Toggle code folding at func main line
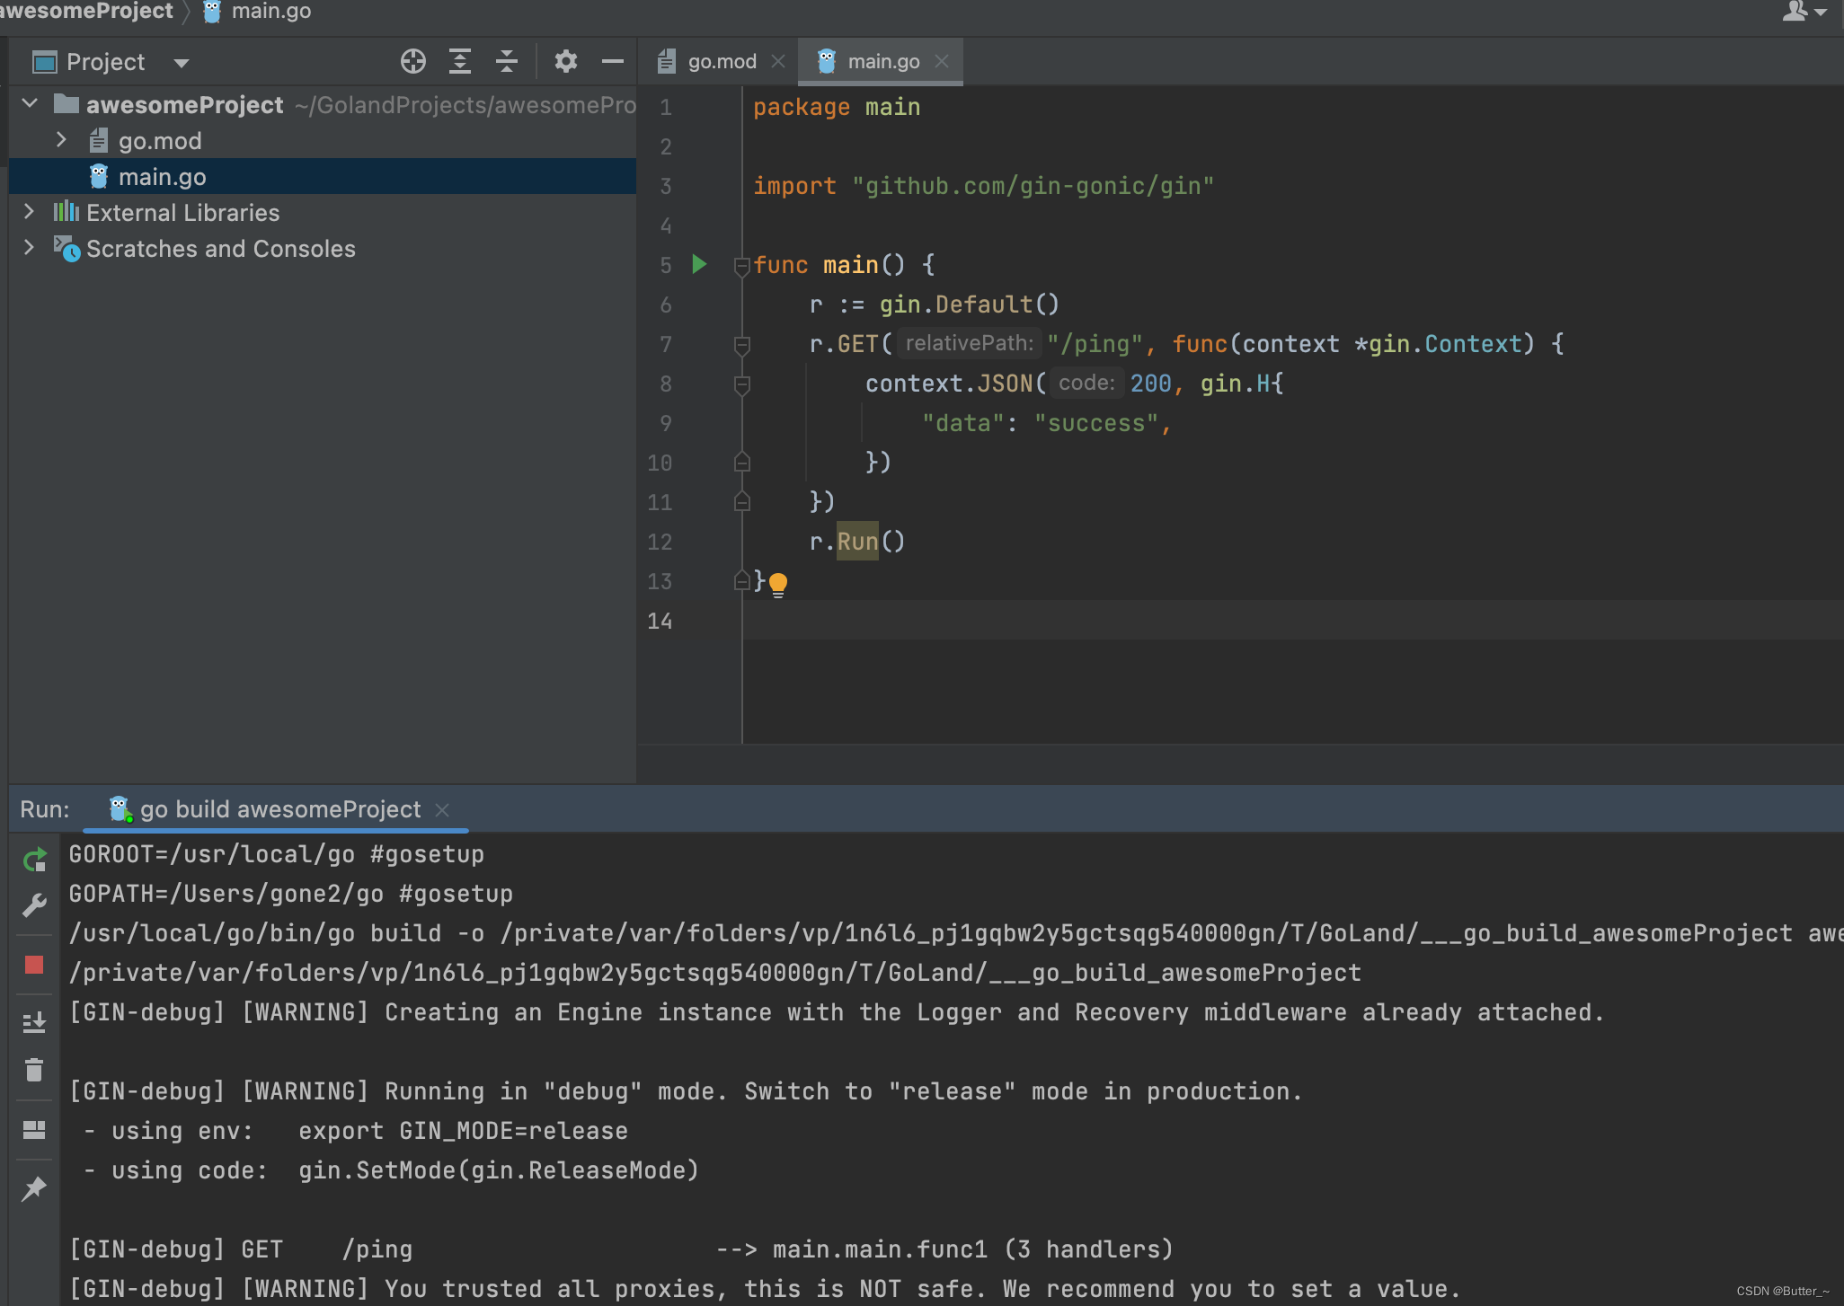Screen dimensions: 1844x1306 tap(741, 265)
